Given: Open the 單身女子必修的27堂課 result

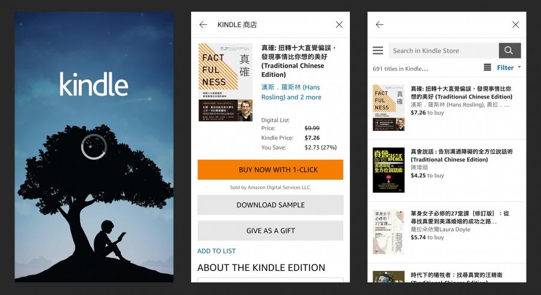Looking at the screenshot, I should coord(447,233).
